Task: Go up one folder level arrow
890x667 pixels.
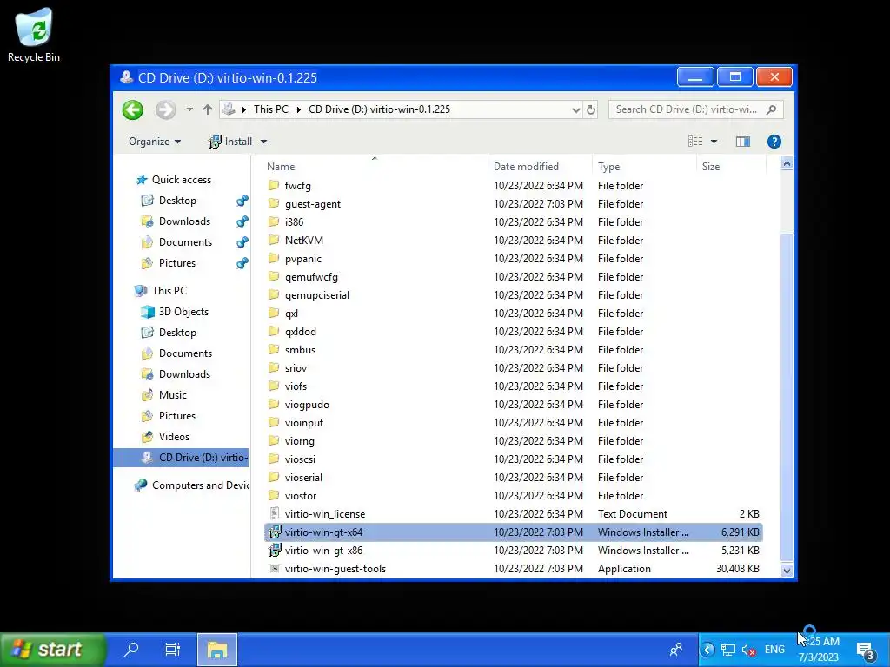Action: click(207, 109)
